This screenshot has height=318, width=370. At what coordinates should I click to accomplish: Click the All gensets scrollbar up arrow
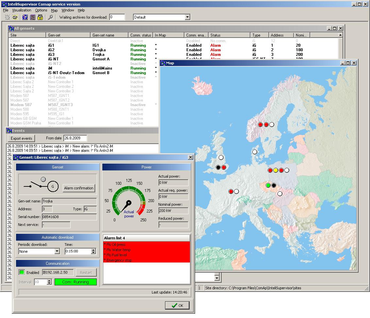(340, 35)
